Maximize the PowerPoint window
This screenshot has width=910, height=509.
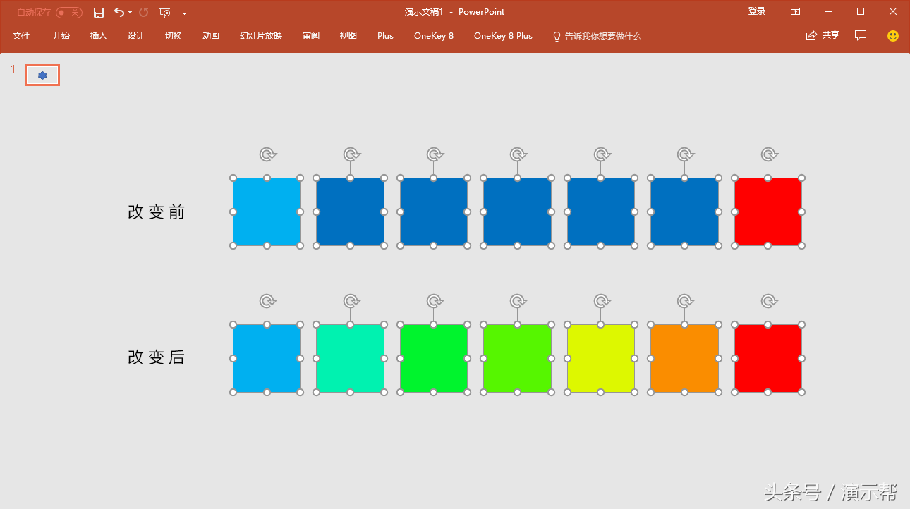[861, 11]
